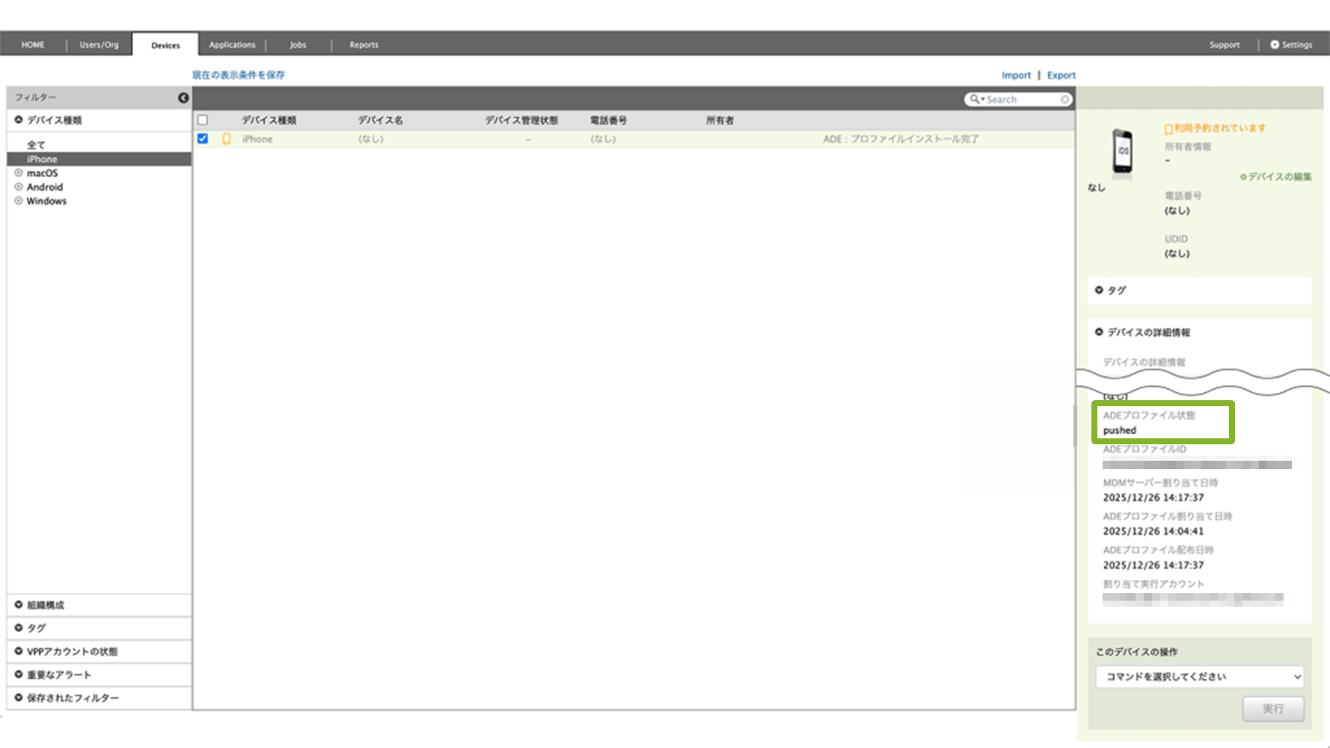
Task: Open the Reports tab
Action: pos(364,45)
